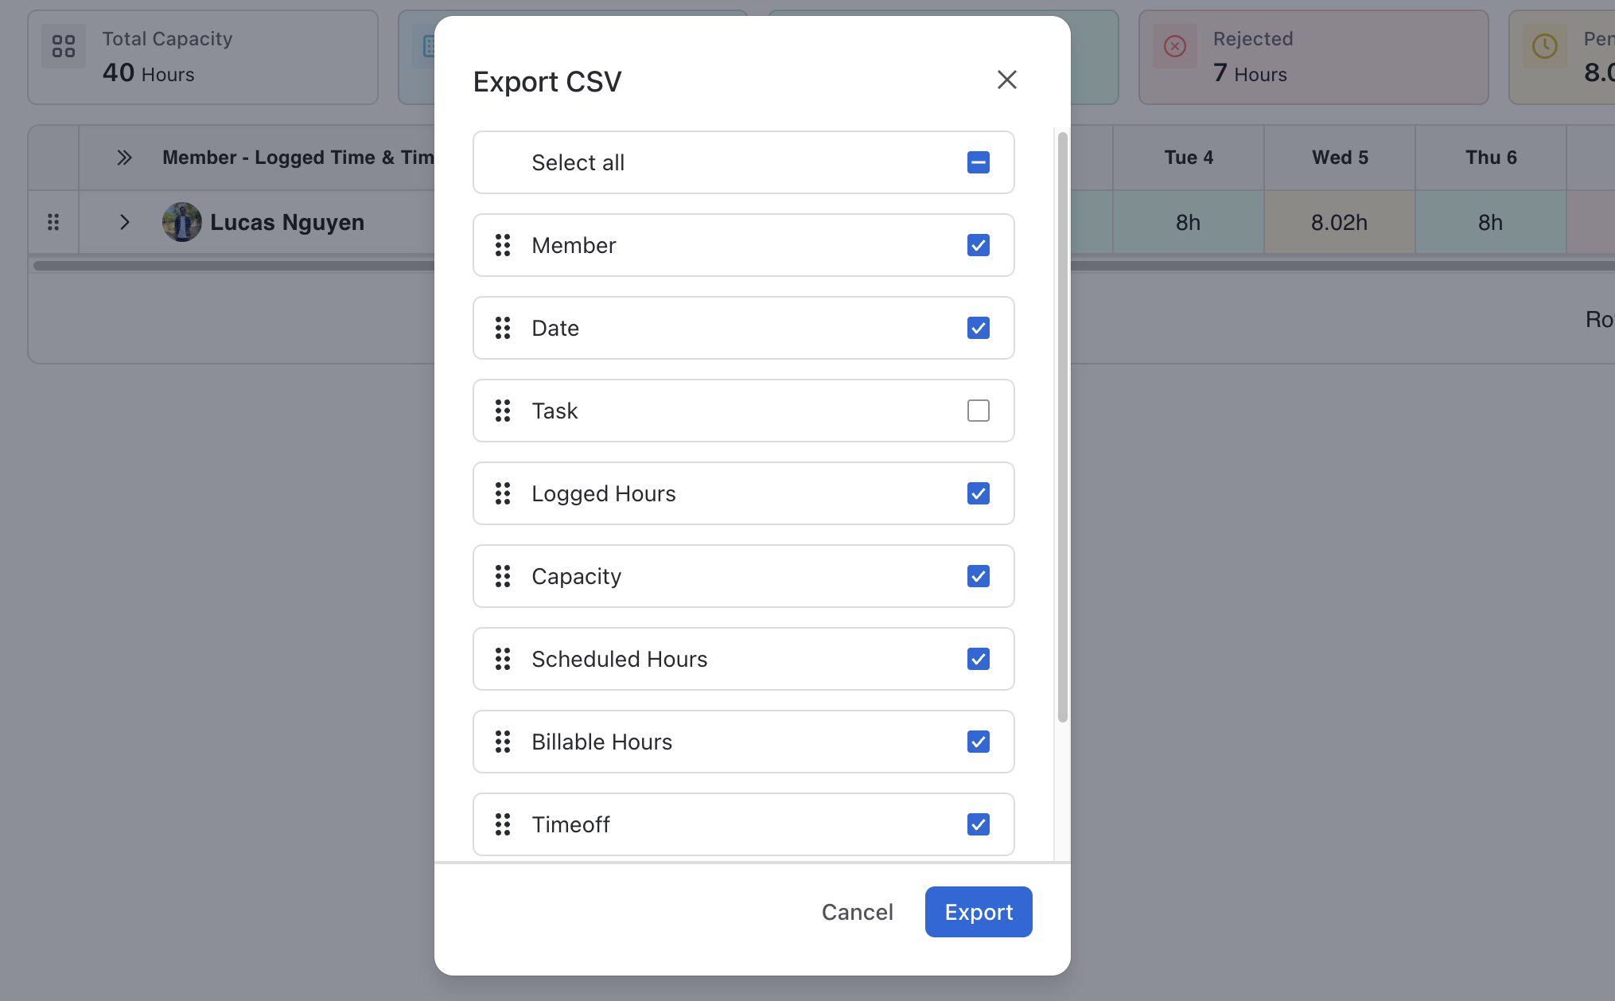Uncheck the Timeoff checkbox

pyautogui.click(x=979, y=824)
